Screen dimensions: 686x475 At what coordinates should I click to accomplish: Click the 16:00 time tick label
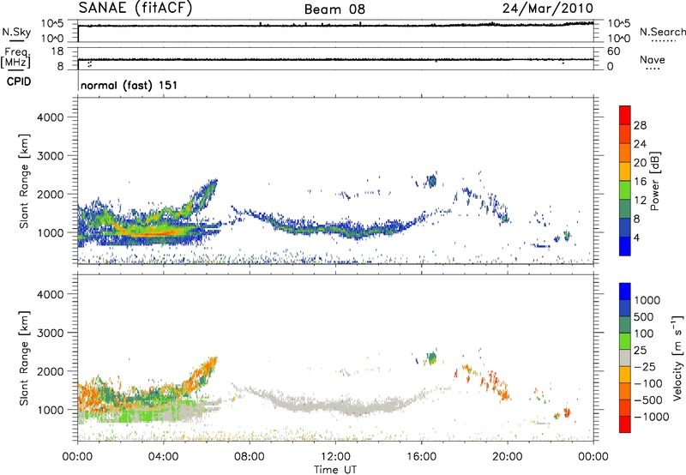421,457
